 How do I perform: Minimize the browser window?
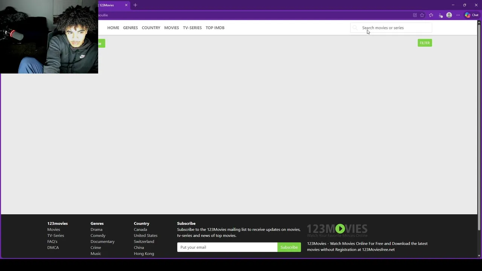(453, 5)
